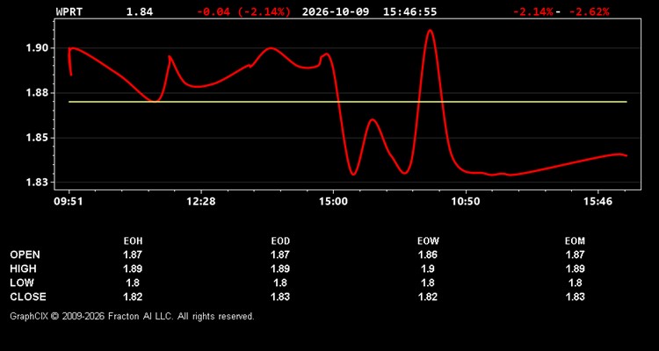Click the OPEN row label
Image resolution: width=659 pixels, height=351 pixels.
click(x=25, y=254)
